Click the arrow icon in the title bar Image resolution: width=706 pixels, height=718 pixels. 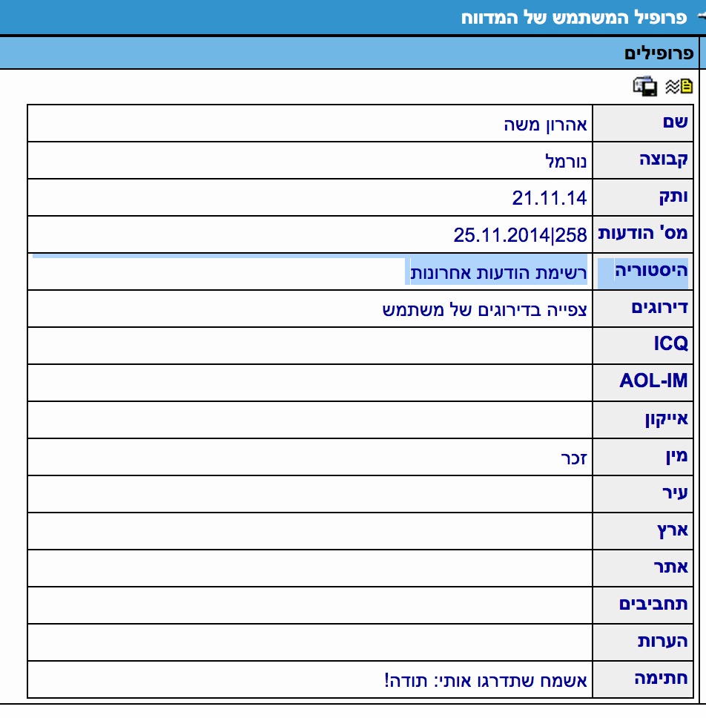click(x=699, y=16)
